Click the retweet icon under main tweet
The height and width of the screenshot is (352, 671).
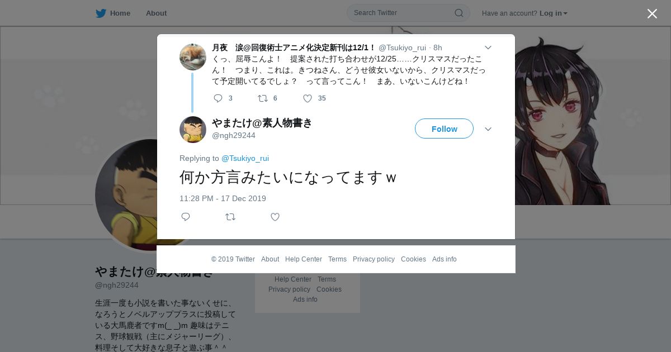click(230, 217)
